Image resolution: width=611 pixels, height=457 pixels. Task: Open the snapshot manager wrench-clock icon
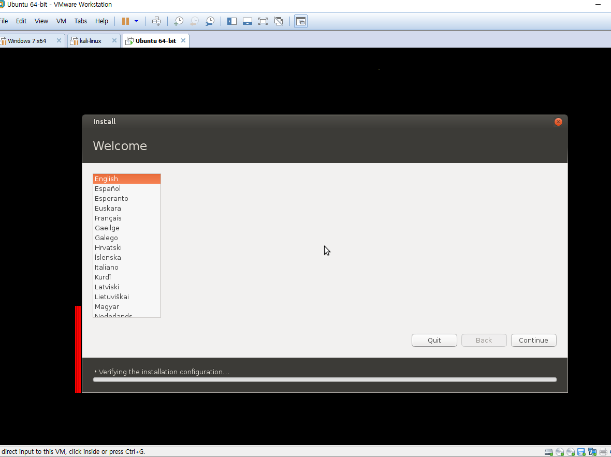210,21
